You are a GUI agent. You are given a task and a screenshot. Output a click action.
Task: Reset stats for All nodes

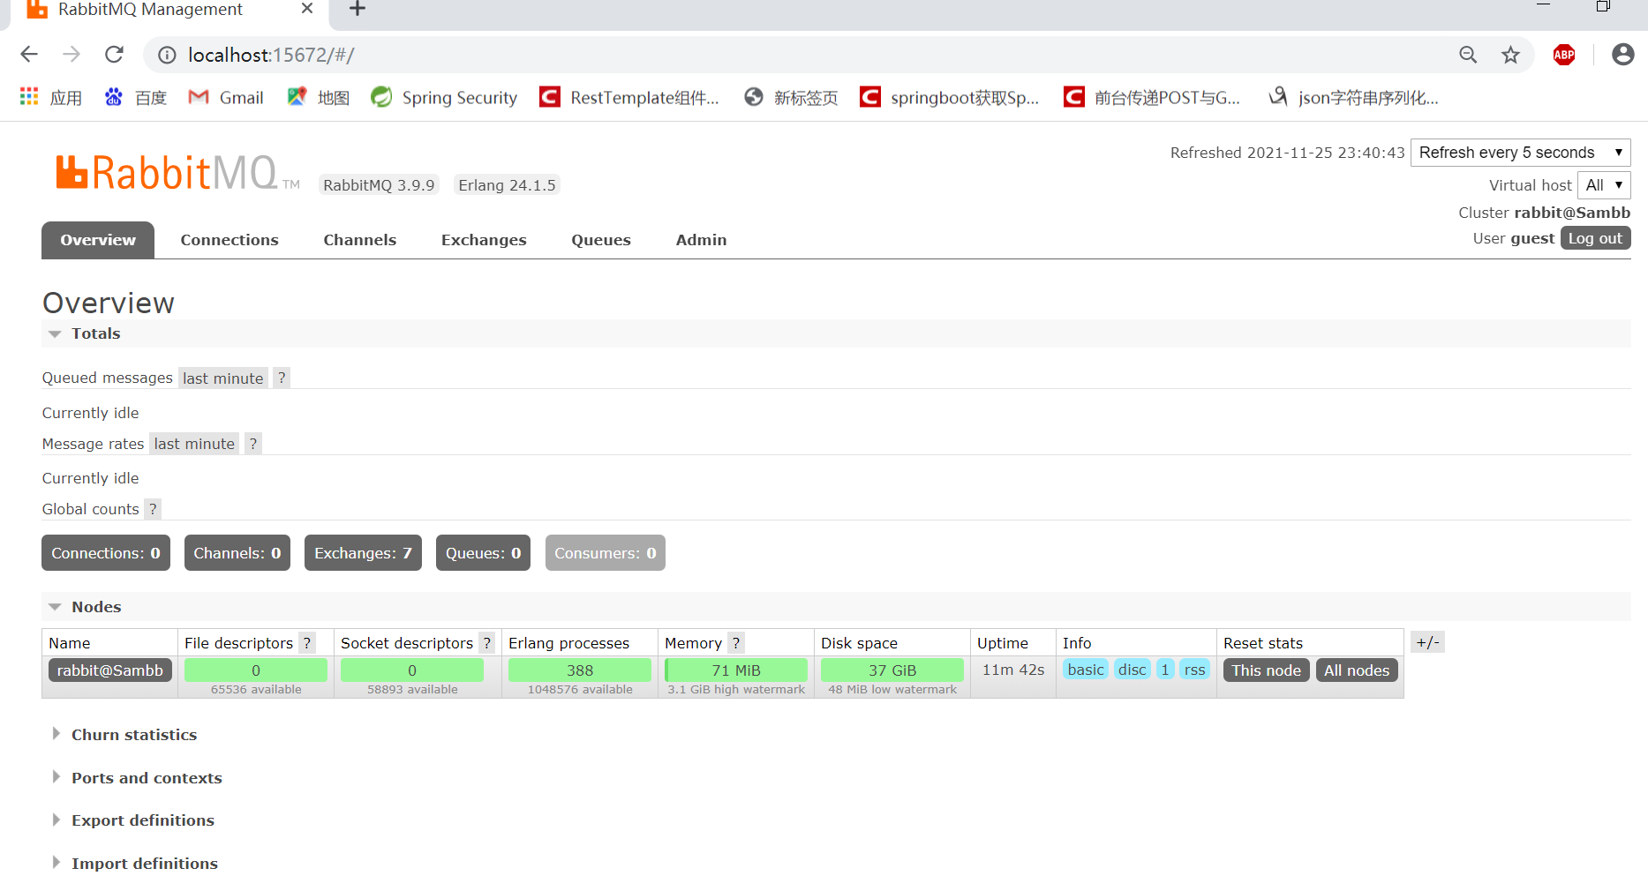[x=1357, y=670]
